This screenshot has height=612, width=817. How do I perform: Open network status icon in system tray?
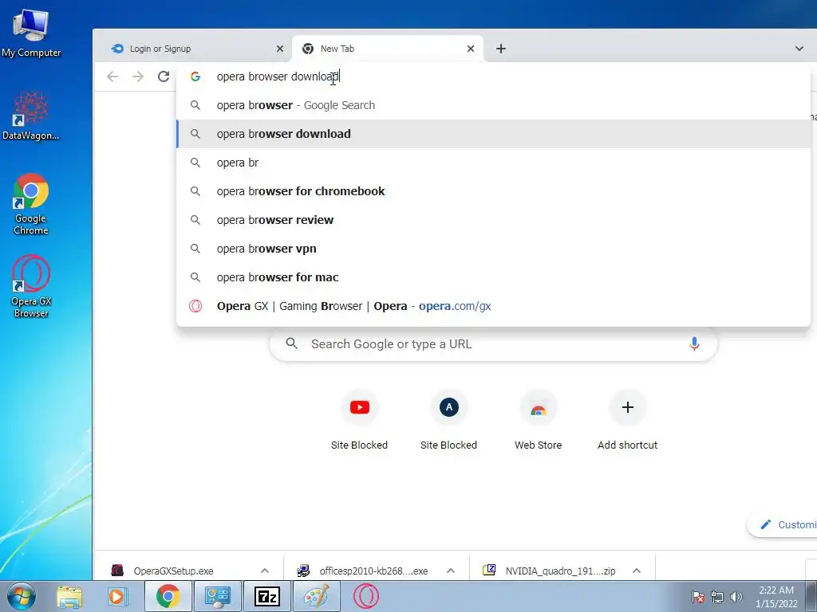(x=717, y=597)
